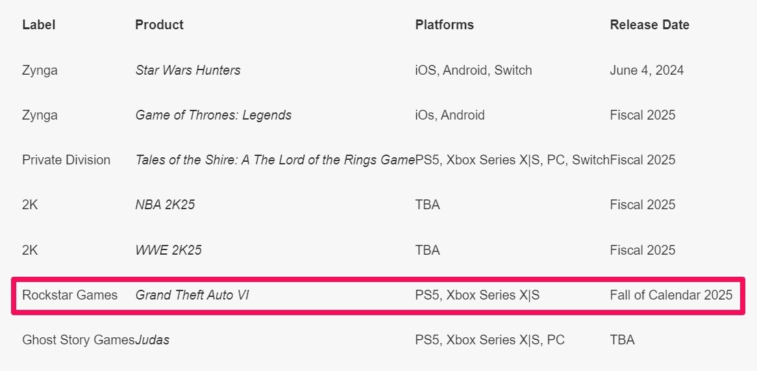The height and width of the screenshot is (371, 757).
Task: Click the Rockstar Games label cell
Action: click(69, 295)
